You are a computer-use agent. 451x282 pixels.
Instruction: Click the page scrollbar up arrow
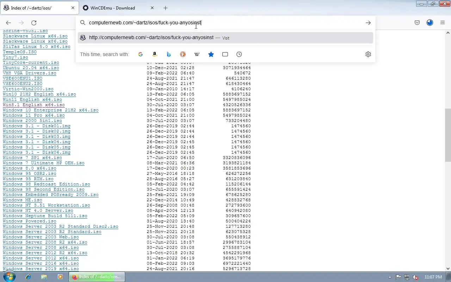[x=448, y=33]
